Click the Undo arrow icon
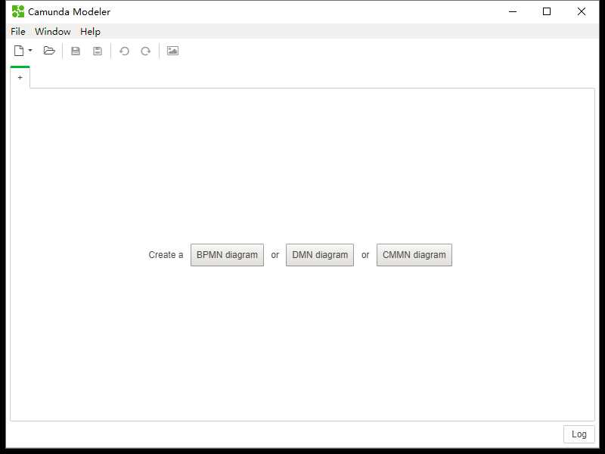Image resolution: width=605 pixels, height=454 pixels. [124, 51]
